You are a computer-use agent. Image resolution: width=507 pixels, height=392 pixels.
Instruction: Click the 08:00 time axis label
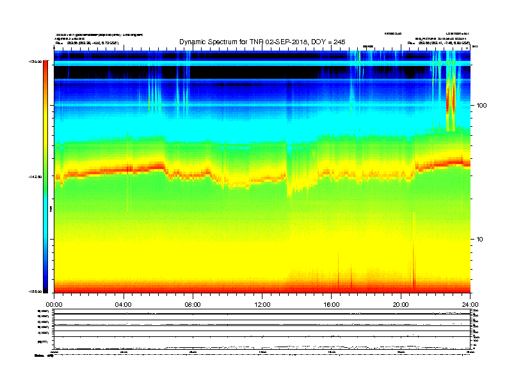pyautogui.click(x=193, y=305)
